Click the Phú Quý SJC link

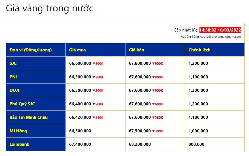point(22,104)
